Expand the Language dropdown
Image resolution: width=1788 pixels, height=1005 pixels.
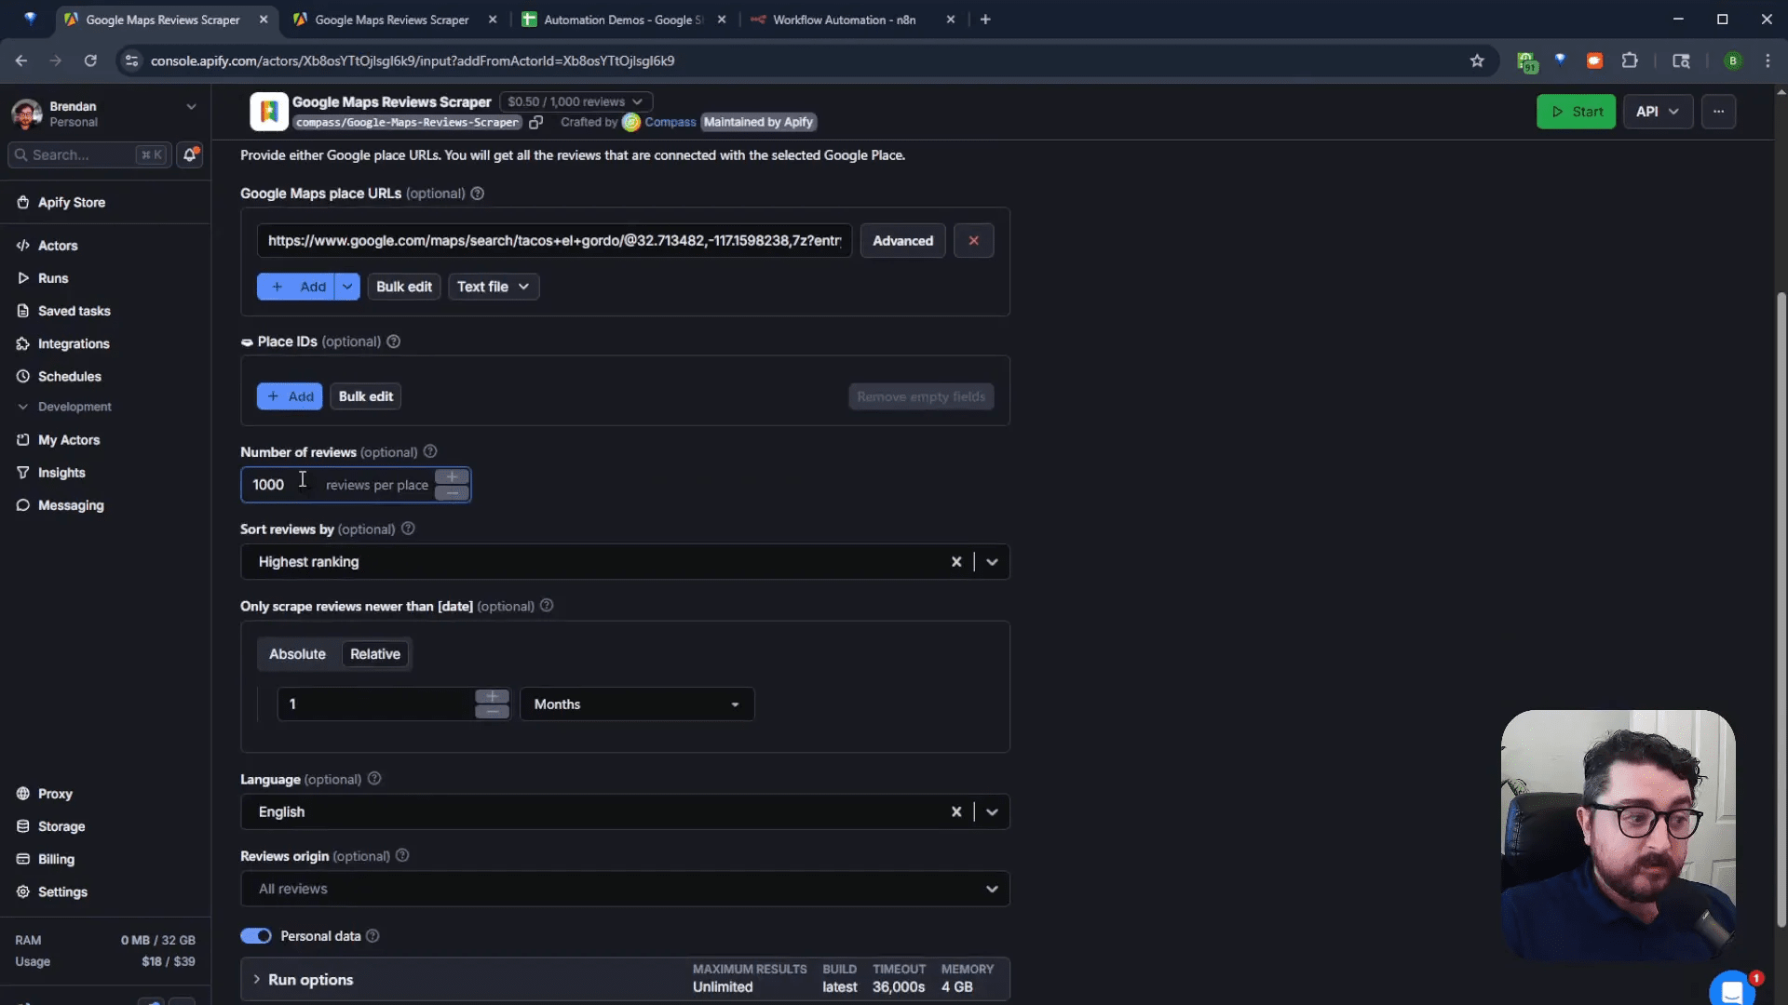992,811
